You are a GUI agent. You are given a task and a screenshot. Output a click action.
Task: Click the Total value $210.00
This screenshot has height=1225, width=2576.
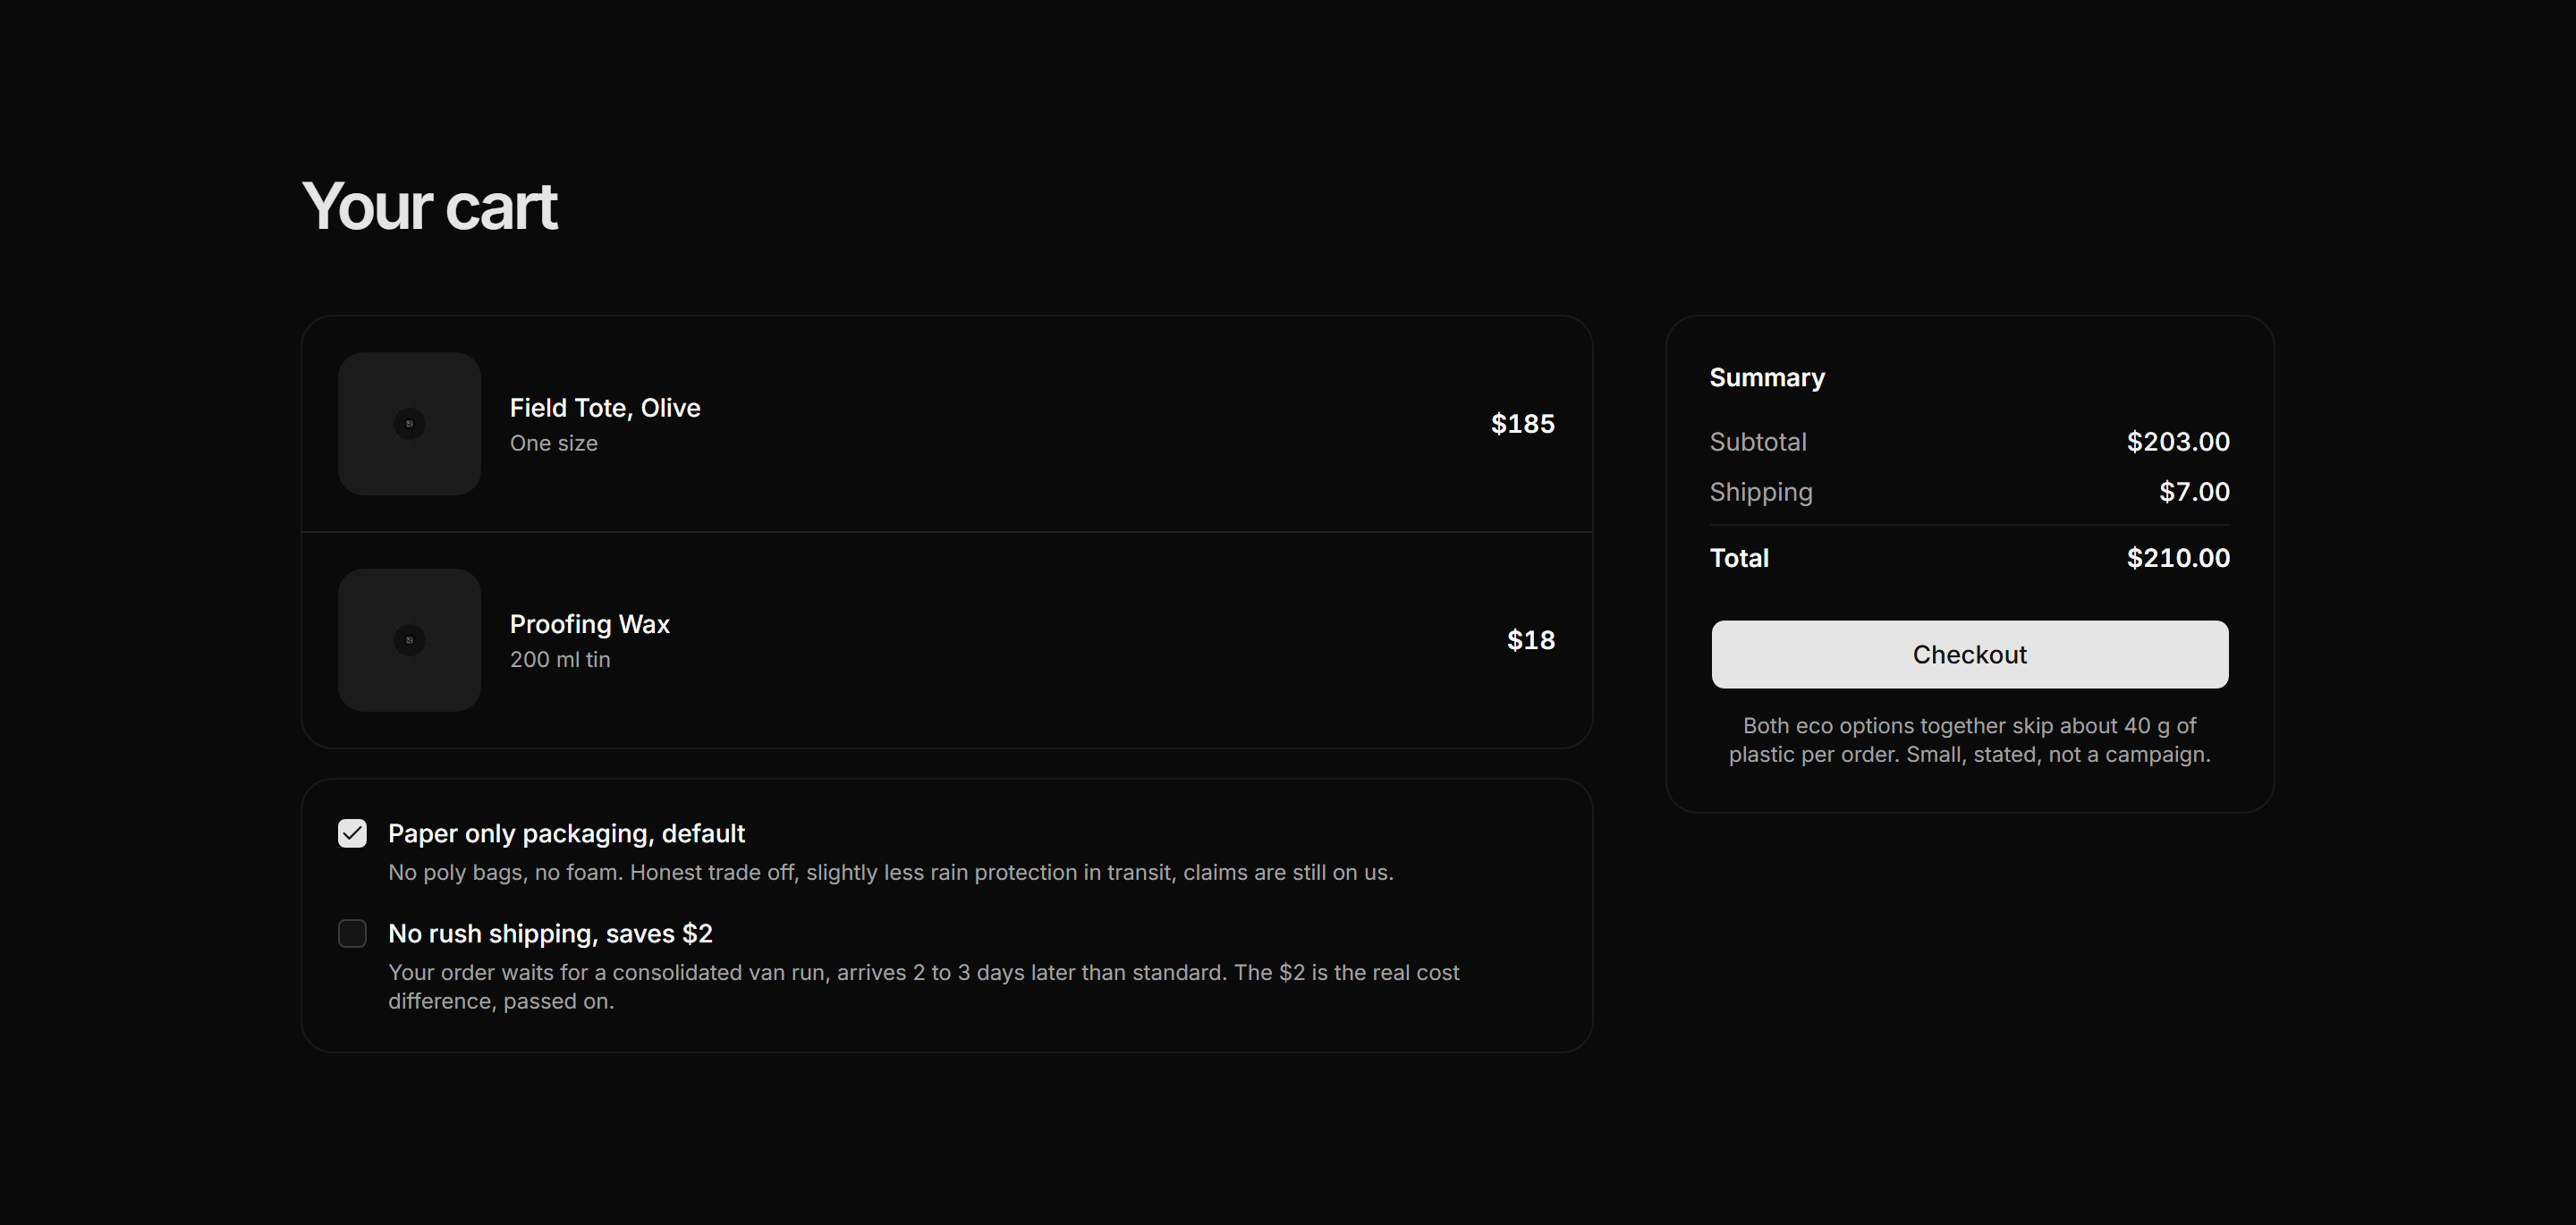pyautogui.click(x=2178, y=558)
